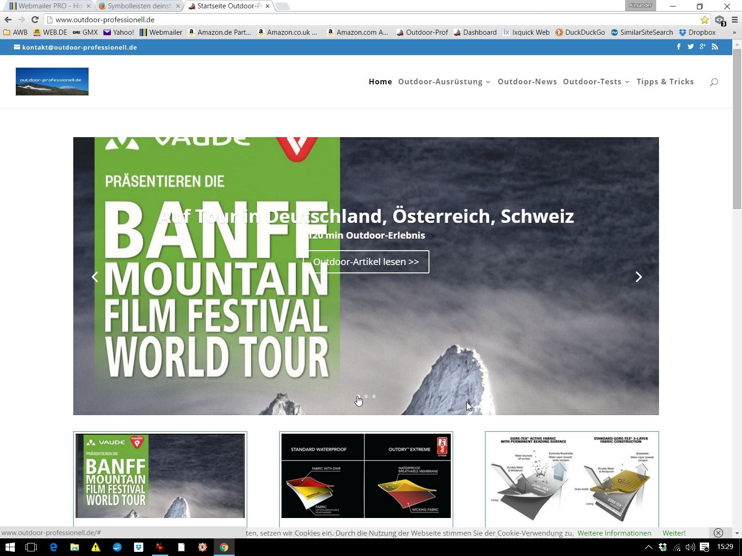This screenshot has height=556, width=742.
Task: Select the third slider dot indicator
Action: click(374, 396)
